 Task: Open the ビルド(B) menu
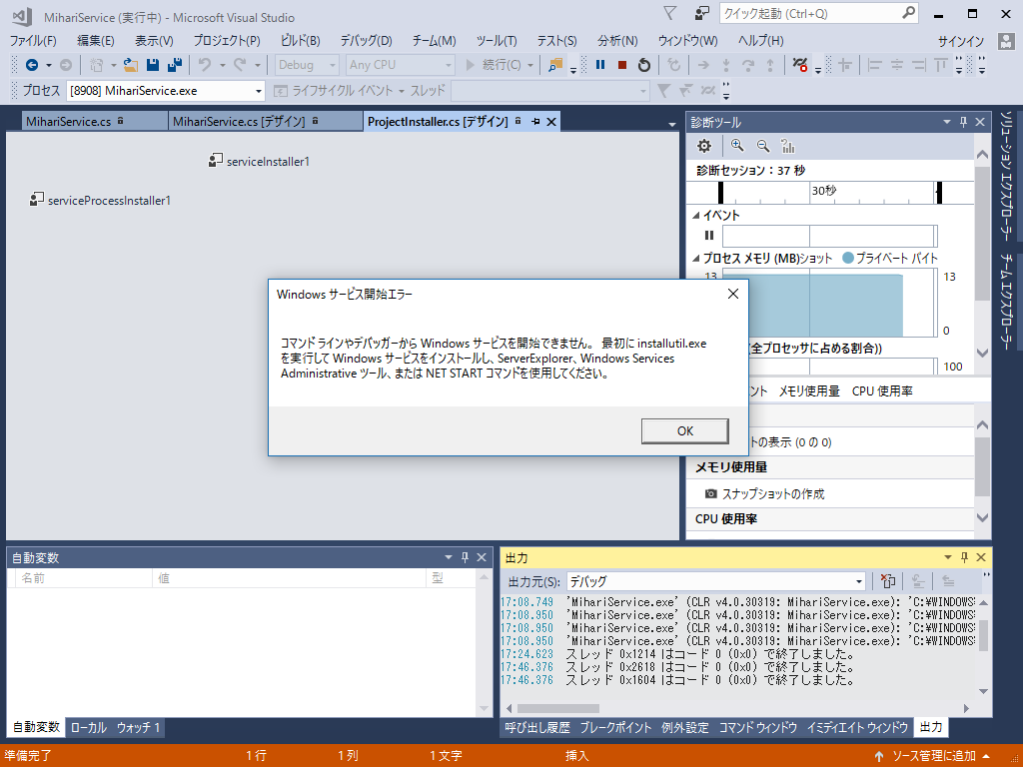pyautogui.click(x=300, y=41)
